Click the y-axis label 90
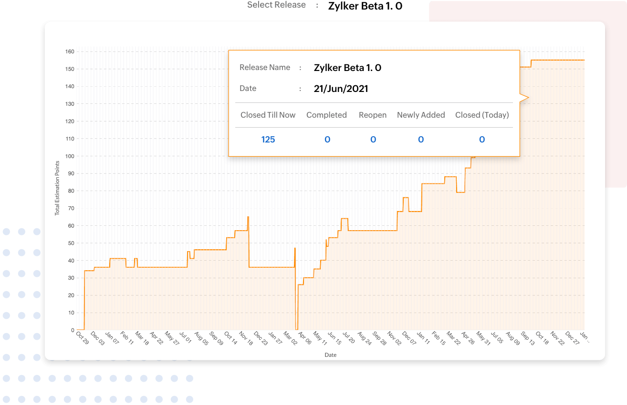 72,173
